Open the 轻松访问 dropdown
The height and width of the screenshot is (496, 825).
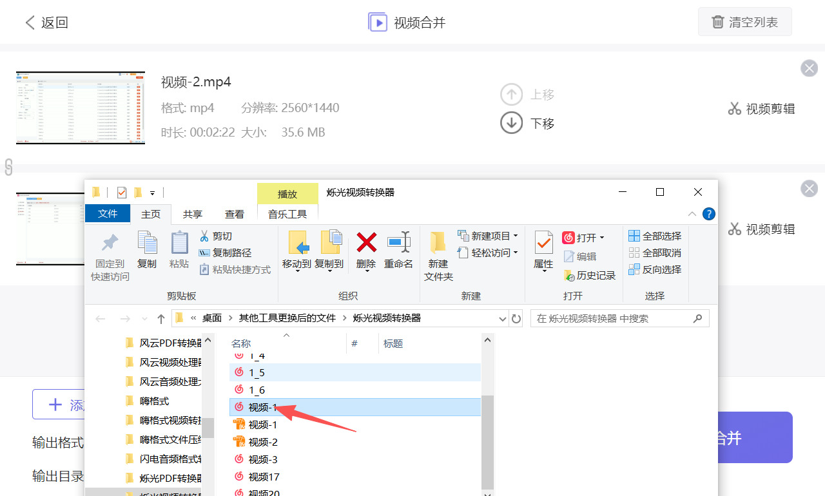pos(488,253)
